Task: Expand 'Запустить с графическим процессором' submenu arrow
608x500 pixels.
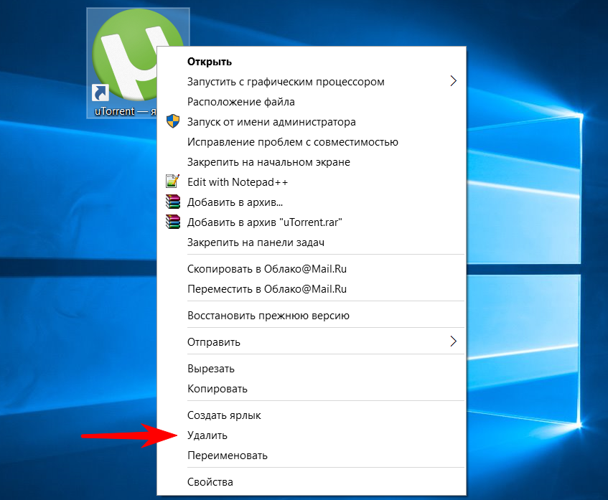Action: pyautogui.click(x=453, y=82)
